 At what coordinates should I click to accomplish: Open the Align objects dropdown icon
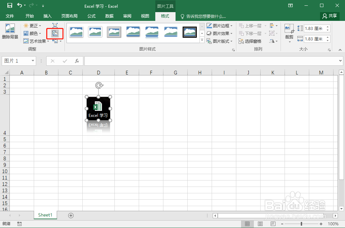point(273,26)
